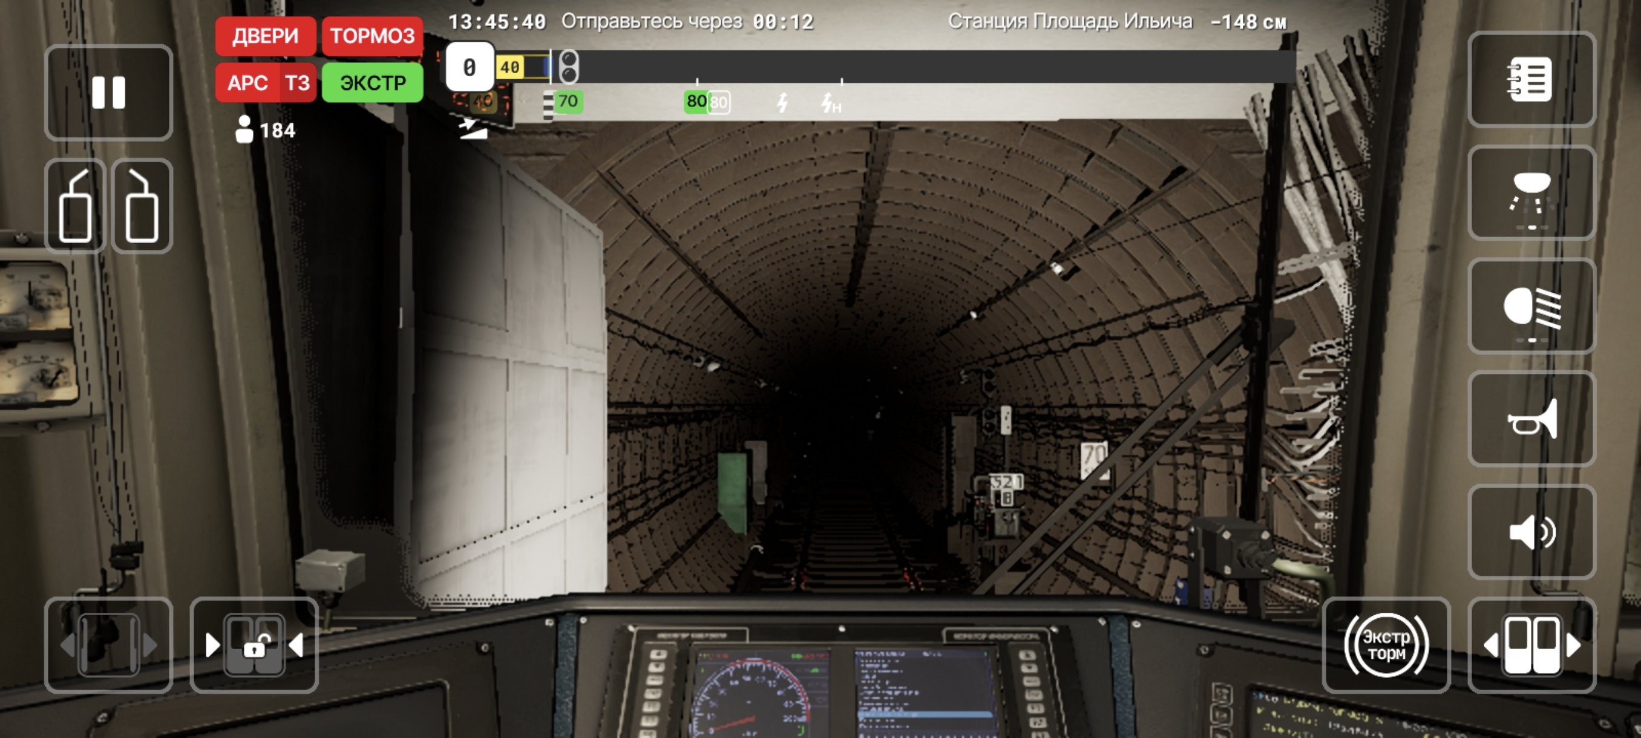Click the red ДВЕРИ indicator
This screenshot has width=1641, height=738.
(x=265, y=36)
